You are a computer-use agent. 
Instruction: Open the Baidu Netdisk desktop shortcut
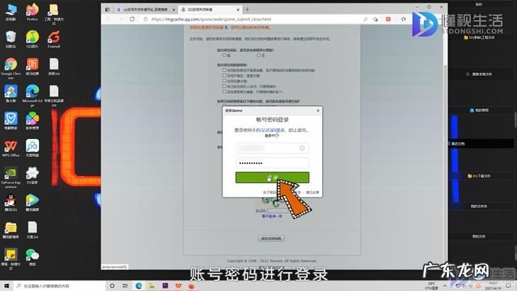point(32,148)
